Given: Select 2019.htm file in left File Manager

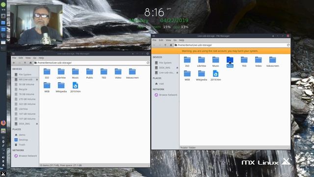Looking at the screenshot, I should 75,87.
